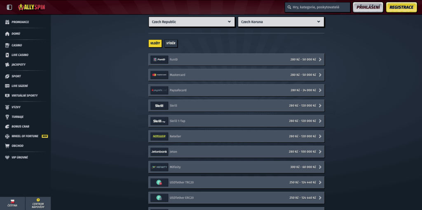Screen dimensions: 422x210
Task: Open Sport section in sidebar
Action: pos(16,76)
